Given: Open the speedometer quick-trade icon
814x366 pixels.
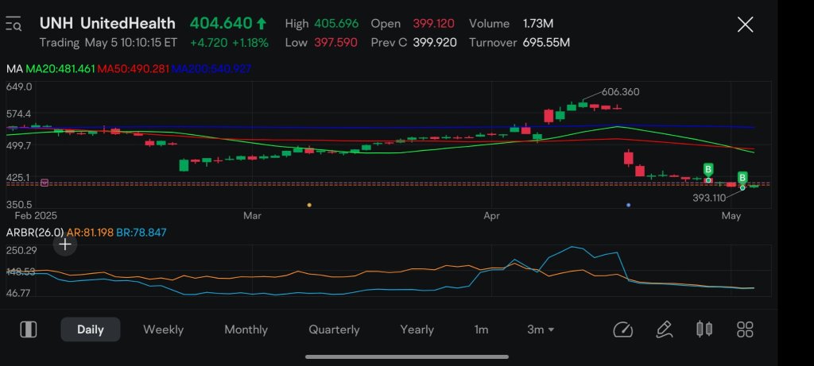Looking at the screenshot, I should pos(622,329).
